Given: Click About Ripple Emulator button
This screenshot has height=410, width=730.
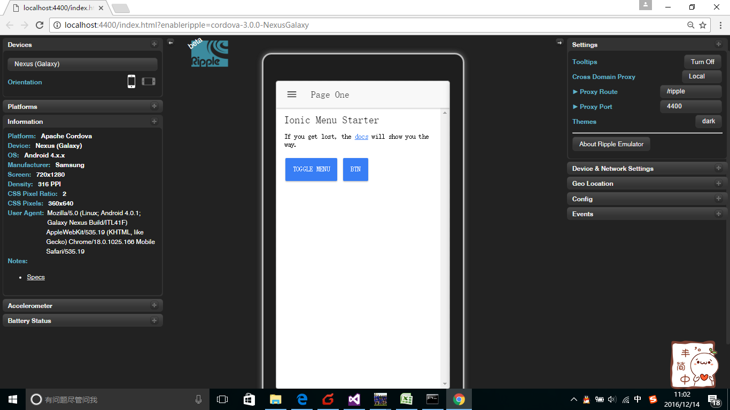Looking at the screenshot, I should point(611,144).
